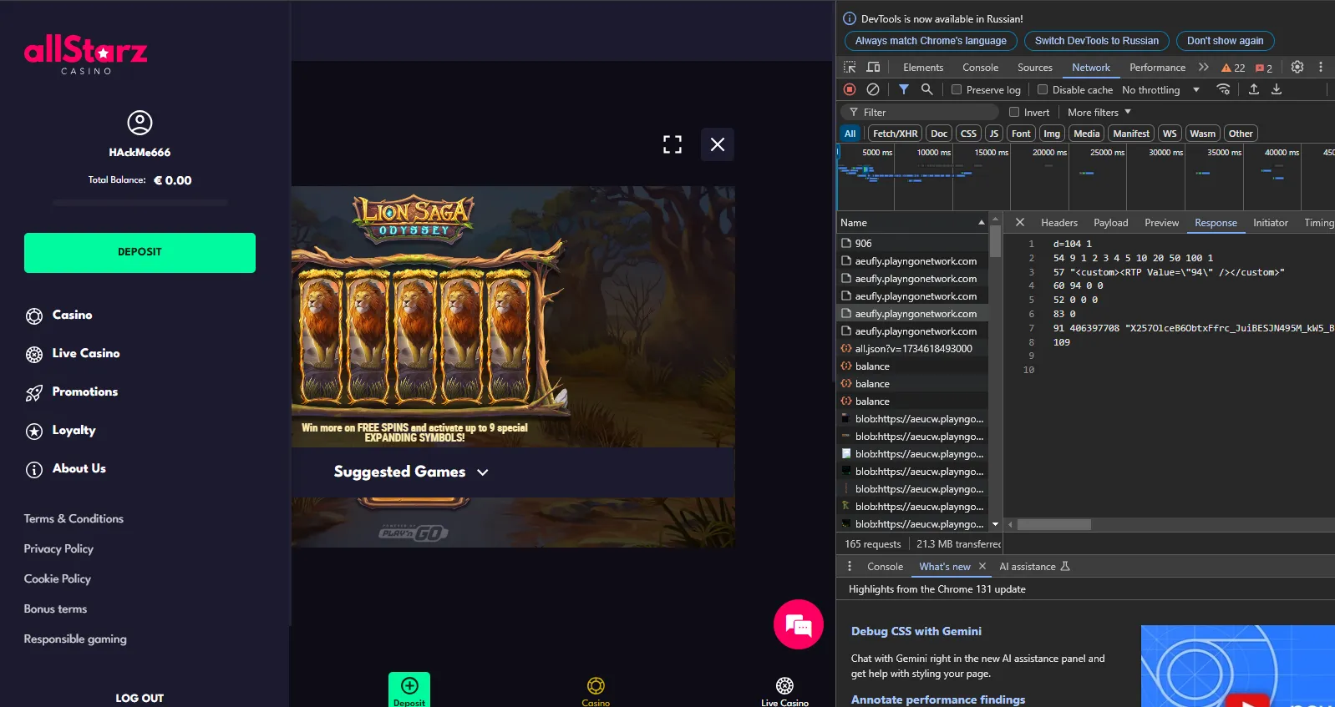Click the export HAR download icon

pos(1277,89)
